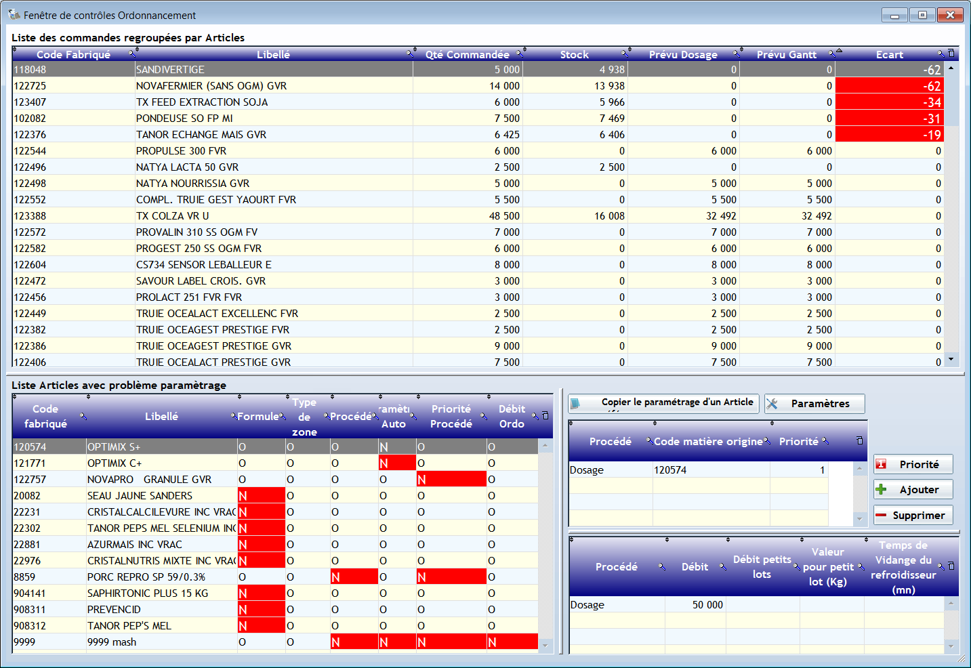Open table options icon beside Débit Ordo header
Screen dimensions: 971x668
[545, 416]
